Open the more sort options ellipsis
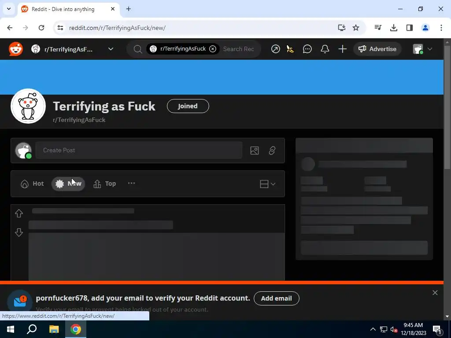This screenshot has width=451, height=338. (x=131, y=184)
